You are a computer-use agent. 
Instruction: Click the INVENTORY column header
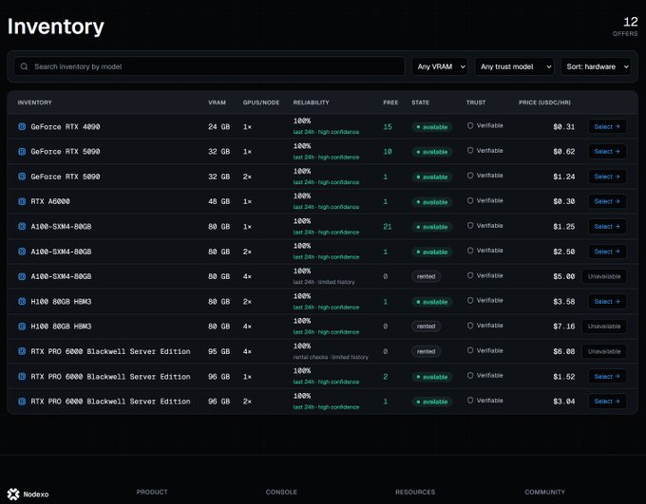[34, 103]
